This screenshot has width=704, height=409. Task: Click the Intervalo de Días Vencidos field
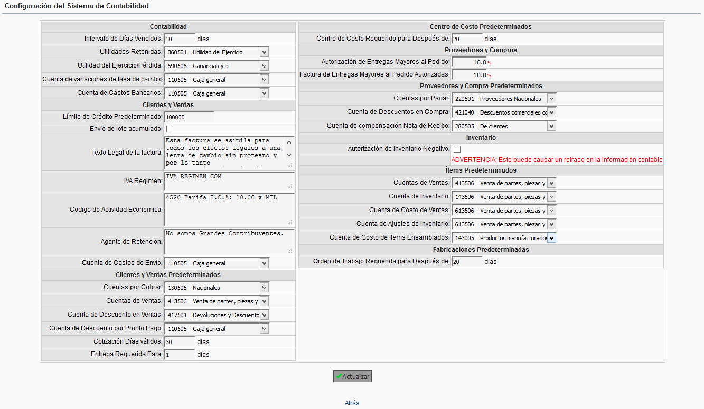(180, 39)
